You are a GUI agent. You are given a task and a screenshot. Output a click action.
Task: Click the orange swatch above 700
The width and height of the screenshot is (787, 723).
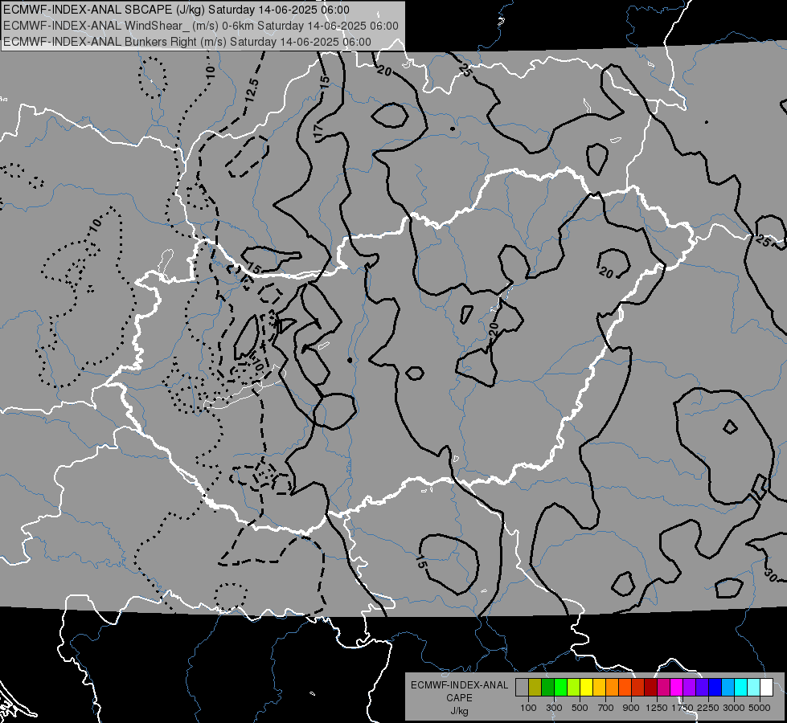pos(612,688)
